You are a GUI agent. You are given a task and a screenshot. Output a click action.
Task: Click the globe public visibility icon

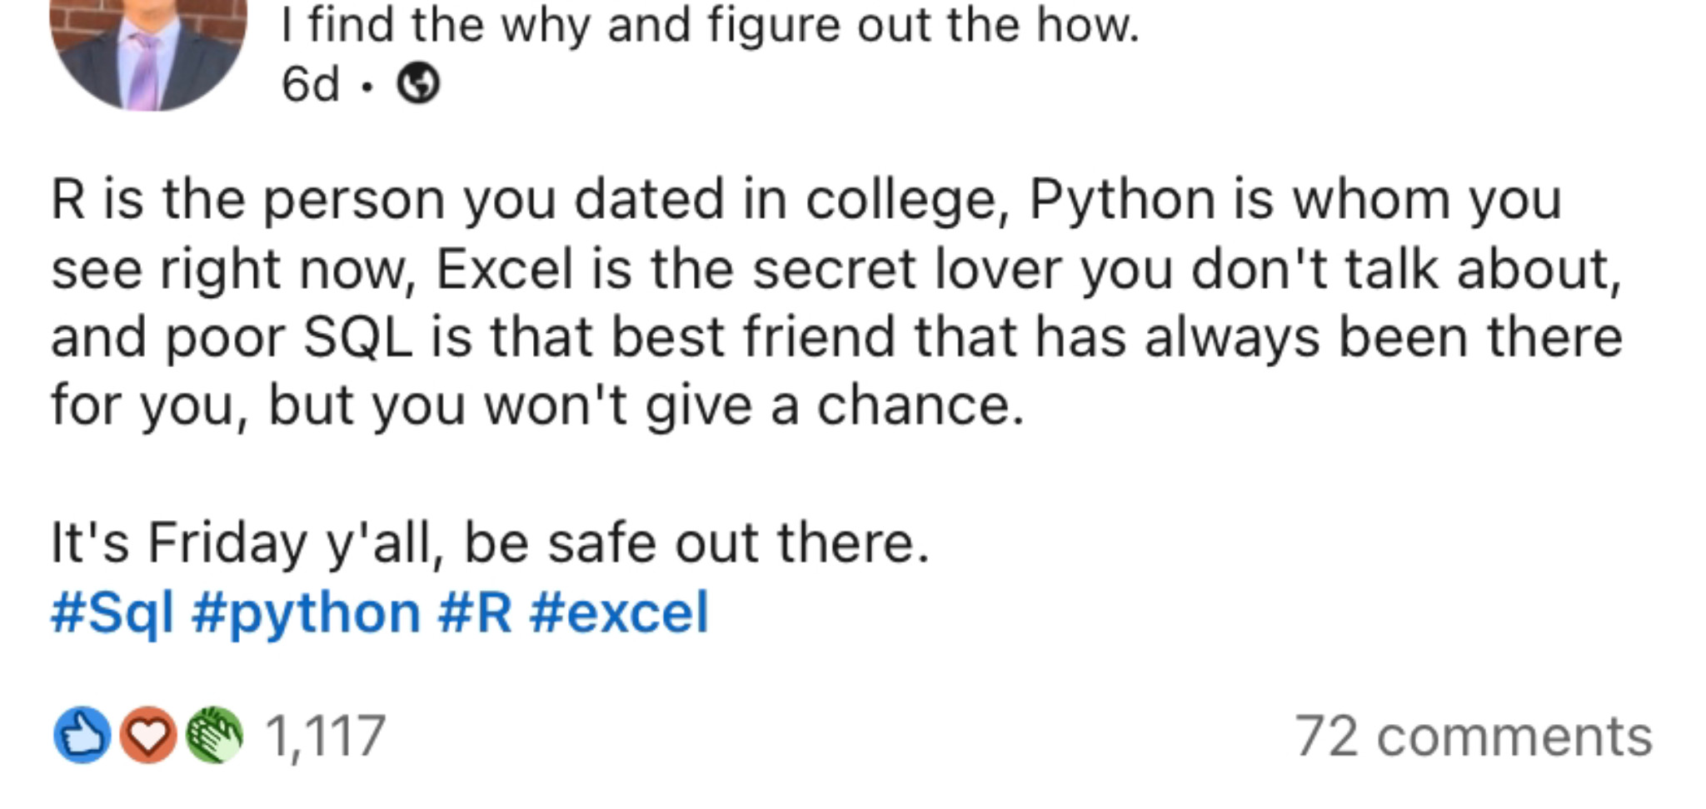click(417, 84)
